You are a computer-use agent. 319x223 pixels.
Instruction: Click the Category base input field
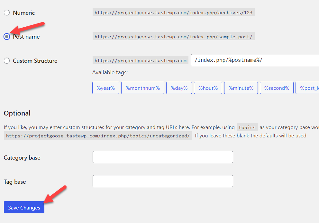[x=163, y=157]
